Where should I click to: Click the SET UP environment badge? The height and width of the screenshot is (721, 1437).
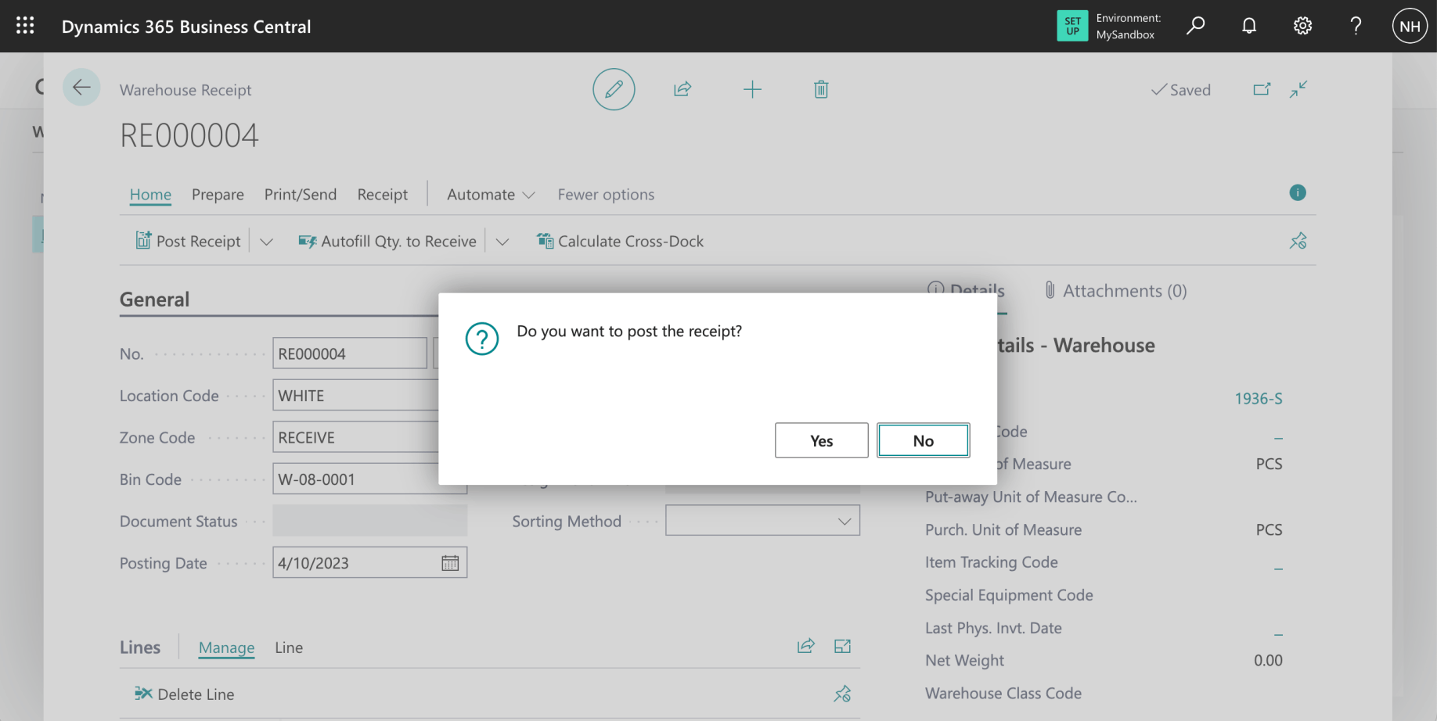click(x=1072, y=26)
